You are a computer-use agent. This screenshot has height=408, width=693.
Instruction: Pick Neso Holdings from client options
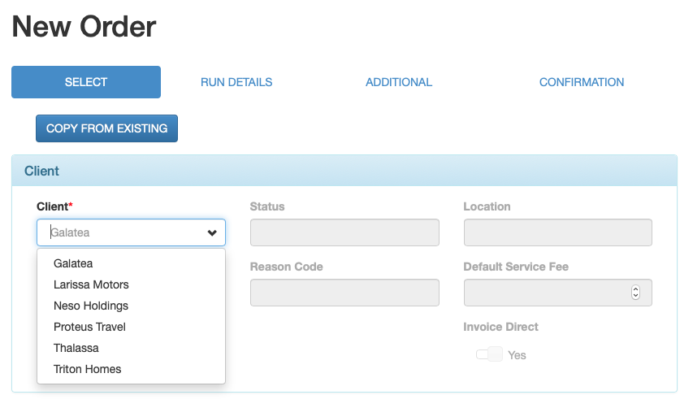[91, 306]
